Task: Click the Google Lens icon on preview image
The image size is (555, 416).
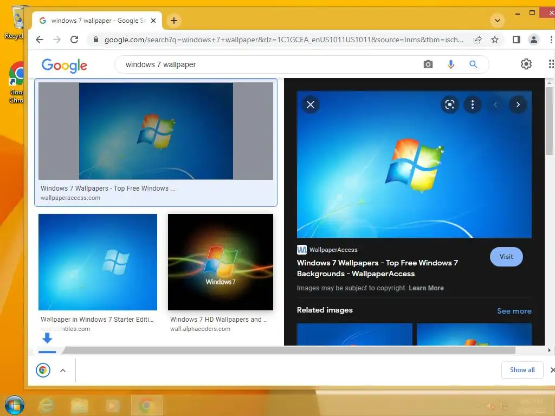Action: (x=449, y=105)
